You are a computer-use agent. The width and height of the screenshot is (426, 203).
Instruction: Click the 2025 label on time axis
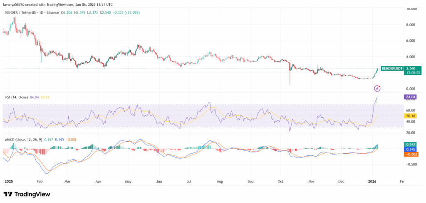click(x=9, y=181)
